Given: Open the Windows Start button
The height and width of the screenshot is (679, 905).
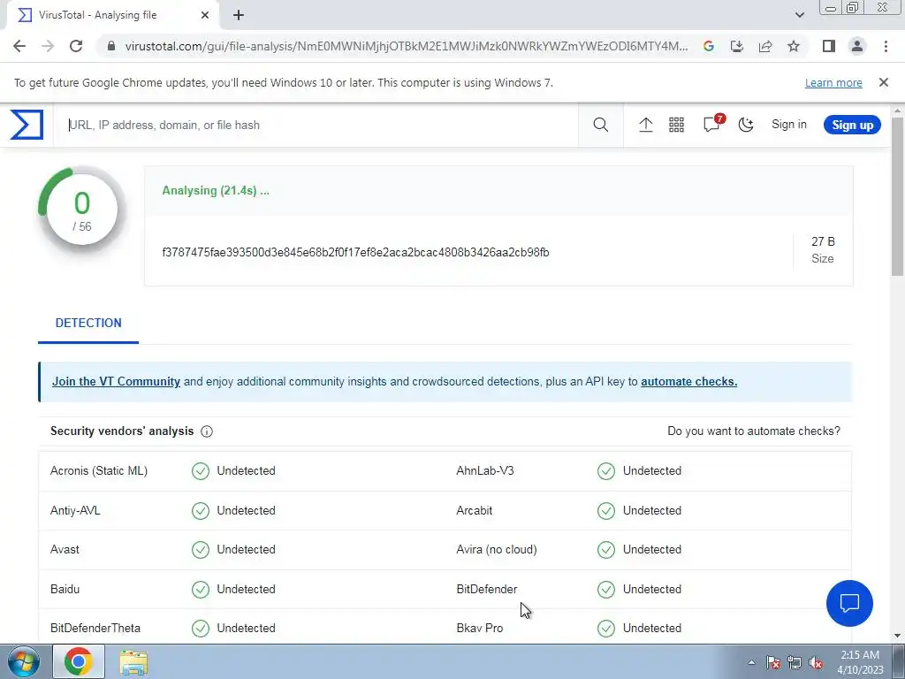Looking at the screenshot, I should click(23, 661).
